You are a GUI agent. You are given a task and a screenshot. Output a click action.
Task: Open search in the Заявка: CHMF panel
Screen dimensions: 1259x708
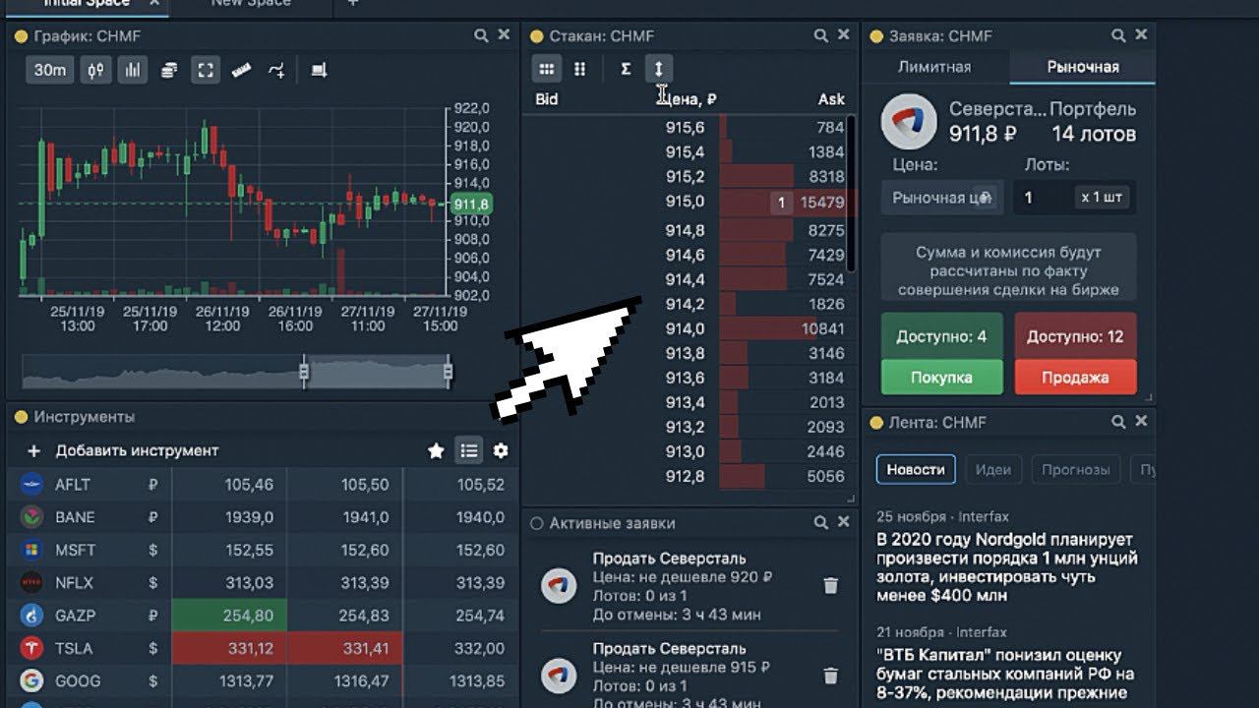click(x=1118, y=35)
